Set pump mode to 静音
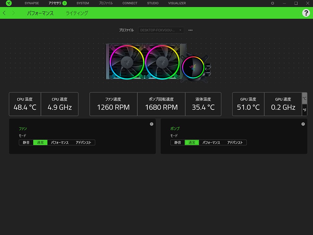 (178, 143)
